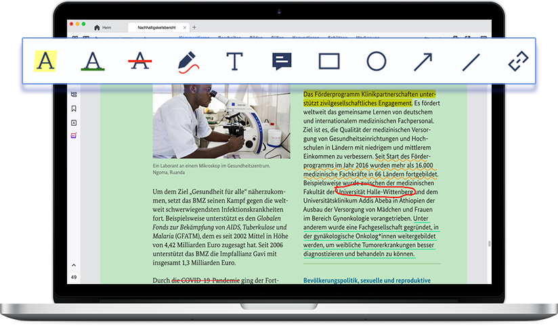Switch to the Heim home tab
558x326 pixels.
coord(103,28)
